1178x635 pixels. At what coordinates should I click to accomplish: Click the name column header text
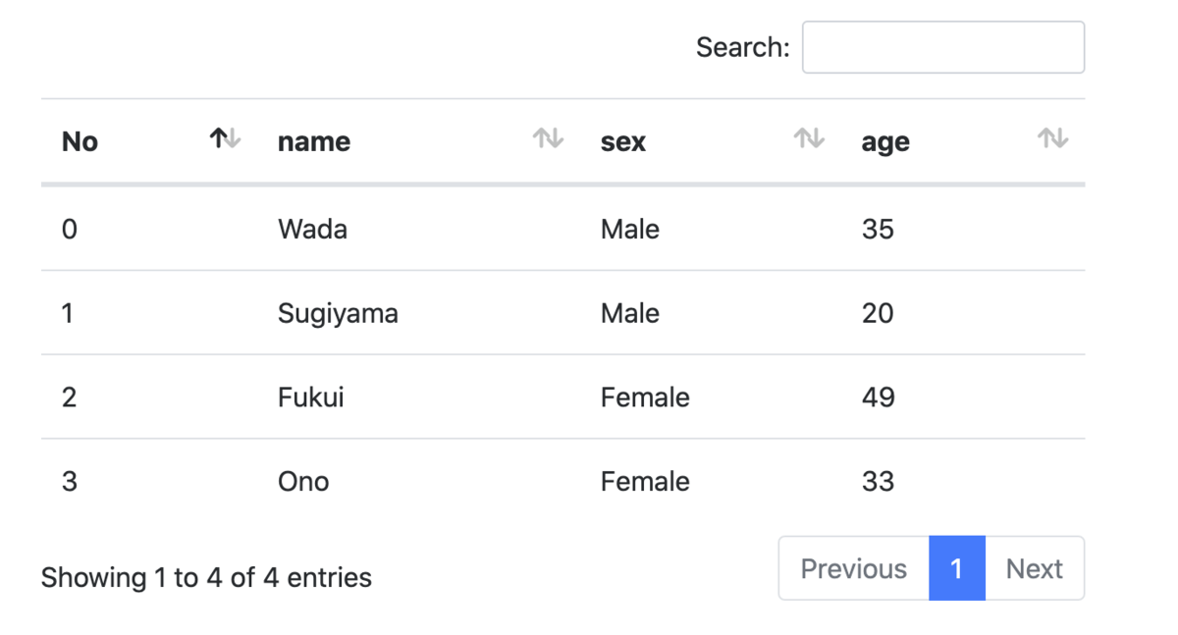(314, 141)
